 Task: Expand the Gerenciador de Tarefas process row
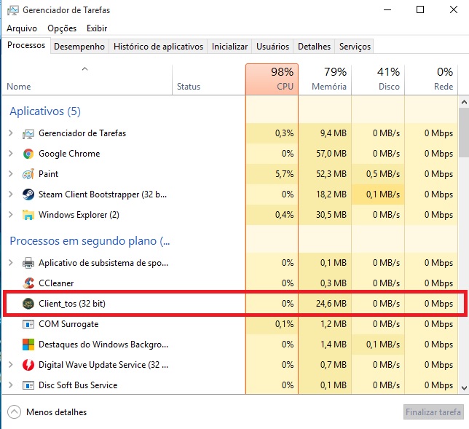[10, 133]
